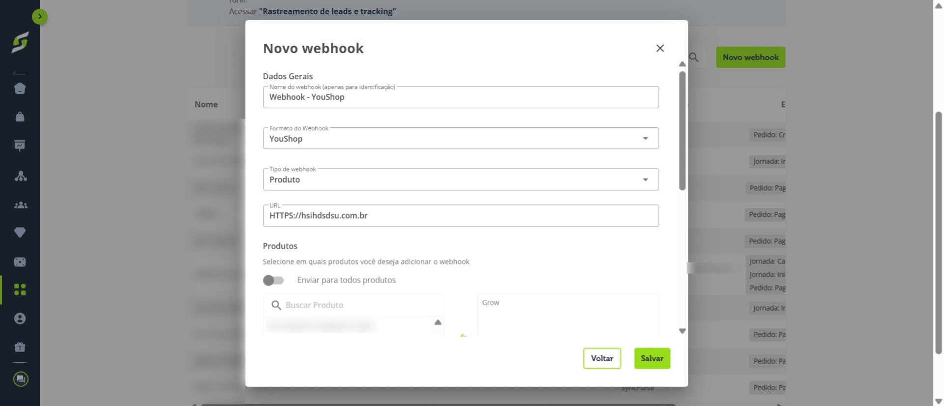Open the Tipo de webhook dropdown

tap(461, 179)
